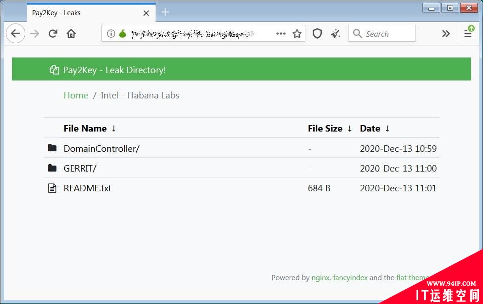Focus the Search input field
The height and width of the screenshot is (304, 483).
coord(382,33)
